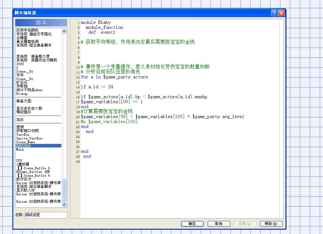This screenshot has width=323, height=234.
Task: Select the Main script
Action: [x=20, y=150]
